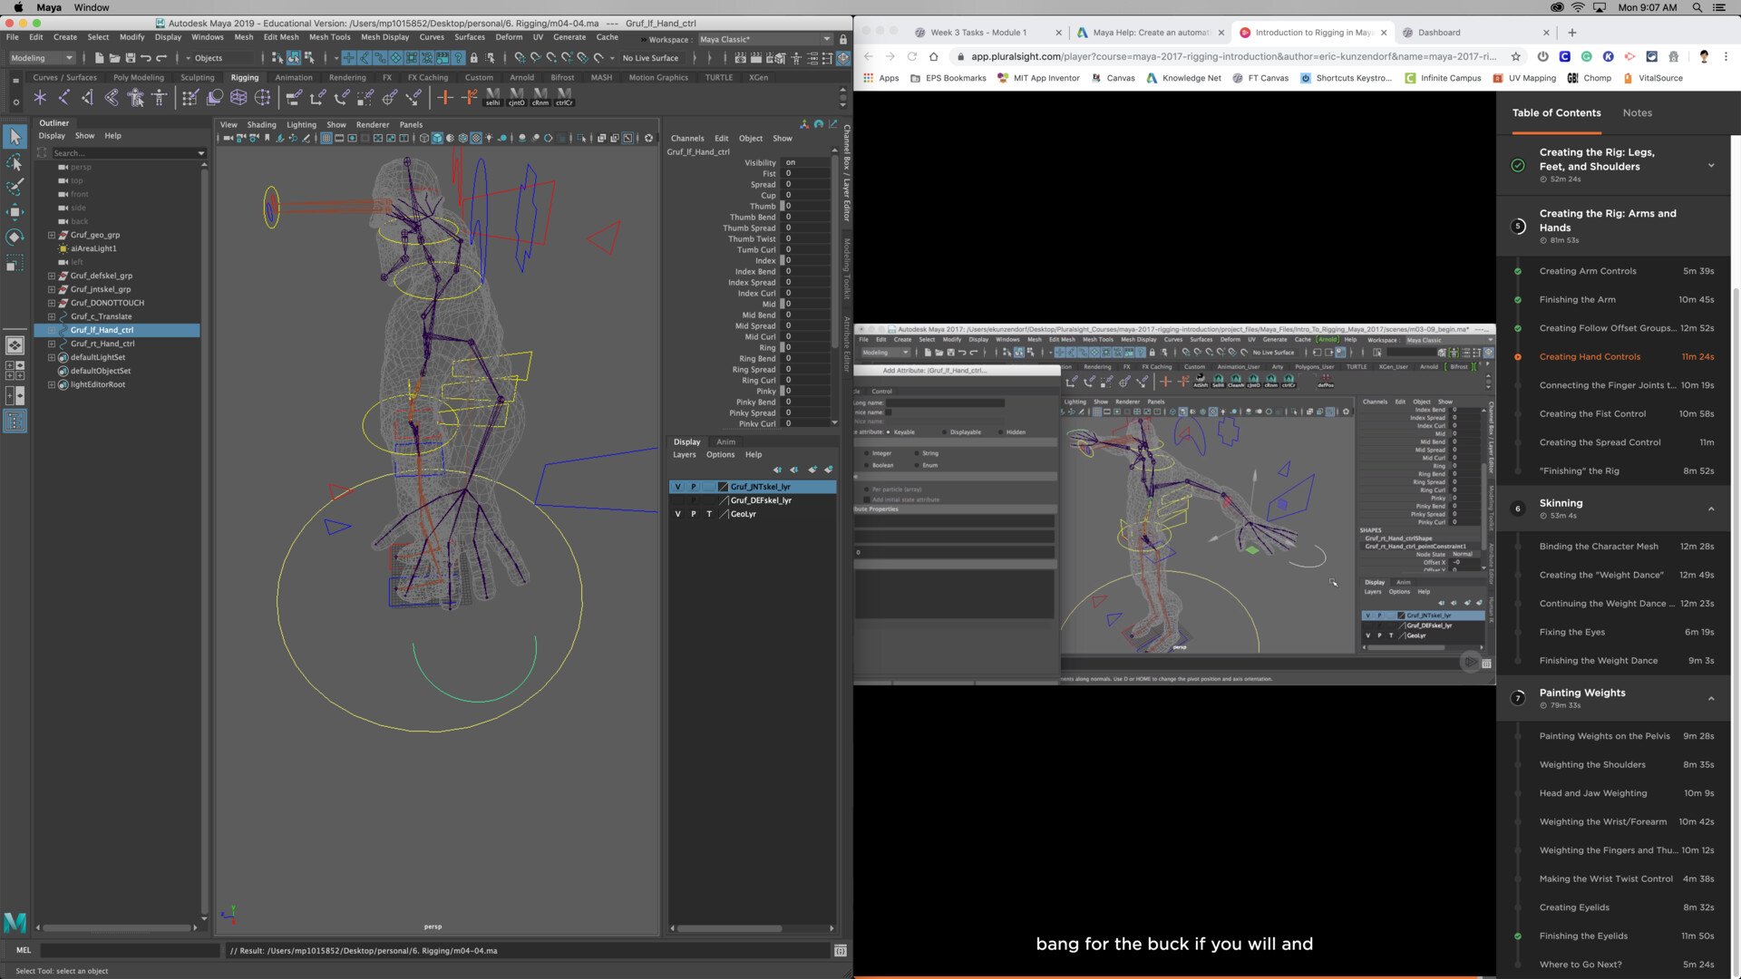The height and width of the screenshot is (979, 1741).
Task: Open the Deform menu in Maya
Action: coord(509,37)
